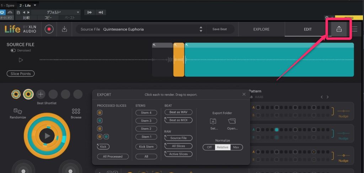The width and height of the screenshot is (364, 173).
Task: Open the hamburger menu icon
Action: coord(354,29)
